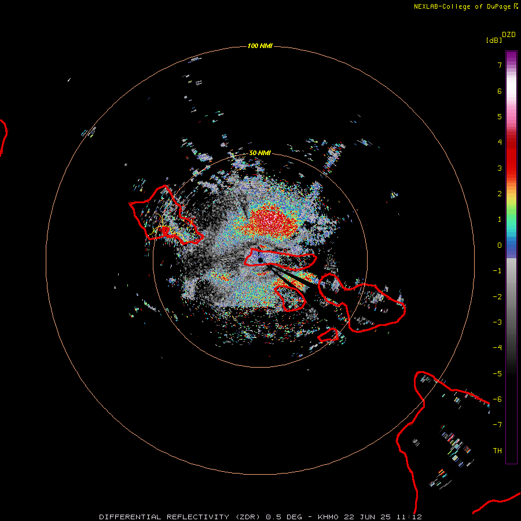Screen dimensions: 521x521
Task: Click the 3 value on color scale
Action: [500, 168]
